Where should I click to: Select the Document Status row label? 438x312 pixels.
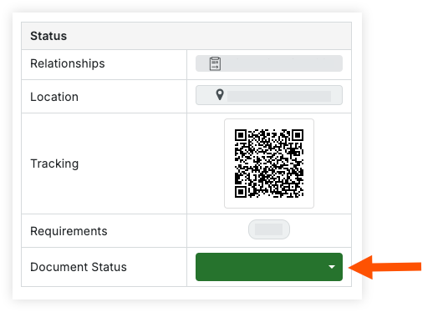click(x=79, y=267)
